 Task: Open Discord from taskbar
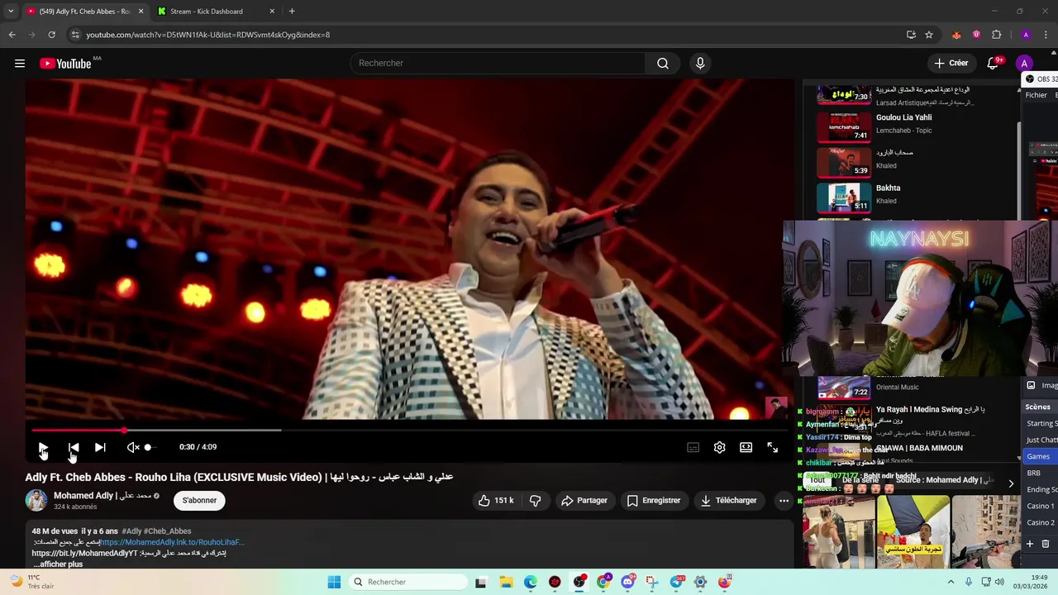pos(627,582)
